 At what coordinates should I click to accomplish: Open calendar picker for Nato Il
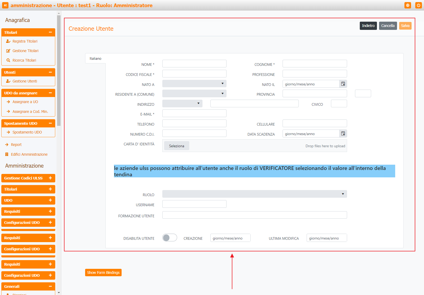[x=343, y=84]
